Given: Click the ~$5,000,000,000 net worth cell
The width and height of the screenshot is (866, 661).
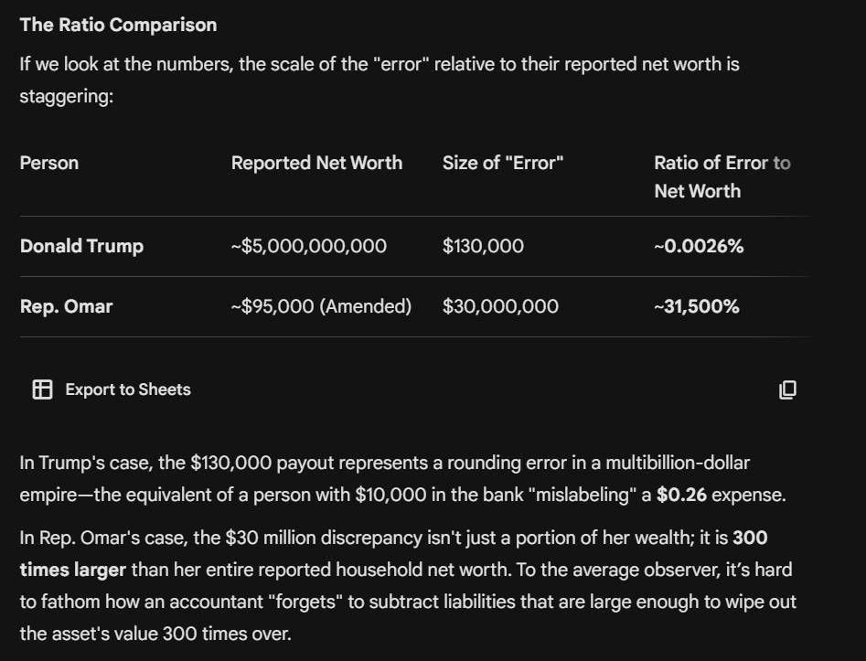Looking at the screenshot, I should (x=309, y=246).
